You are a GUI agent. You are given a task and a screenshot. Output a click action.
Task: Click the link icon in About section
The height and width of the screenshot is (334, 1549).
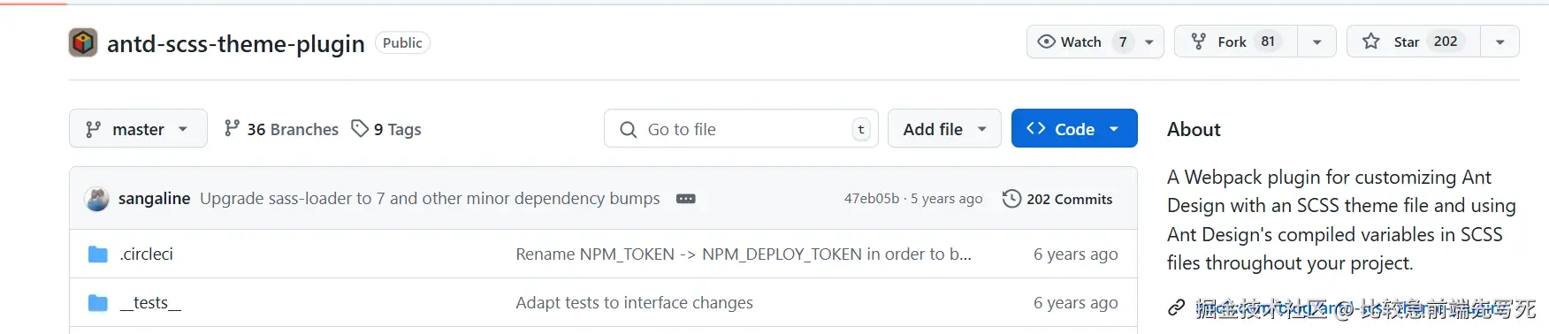point(1176,307)
